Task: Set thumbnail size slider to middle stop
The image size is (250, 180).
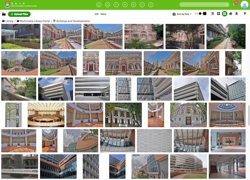Action: click(x=200, y=14)
